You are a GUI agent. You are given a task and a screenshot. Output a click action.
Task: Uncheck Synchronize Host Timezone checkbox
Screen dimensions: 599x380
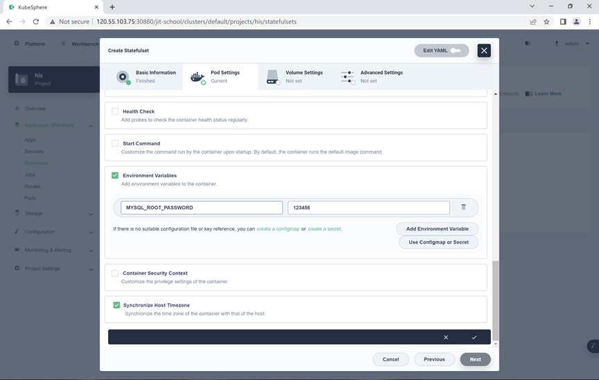[116, 305]
